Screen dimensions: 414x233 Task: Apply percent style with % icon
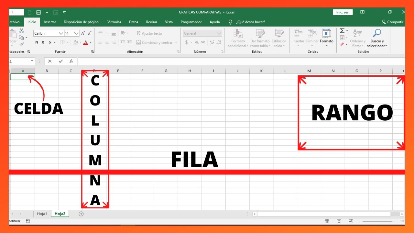tap(196, 42)
